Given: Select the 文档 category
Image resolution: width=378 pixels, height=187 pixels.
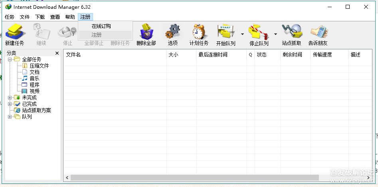Looking at the screenshot, I should 34,72.
